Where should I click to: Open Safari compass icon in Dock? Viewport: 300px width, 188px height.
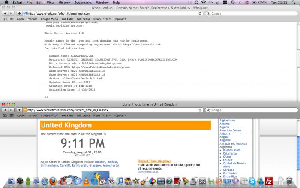point(45,181)
